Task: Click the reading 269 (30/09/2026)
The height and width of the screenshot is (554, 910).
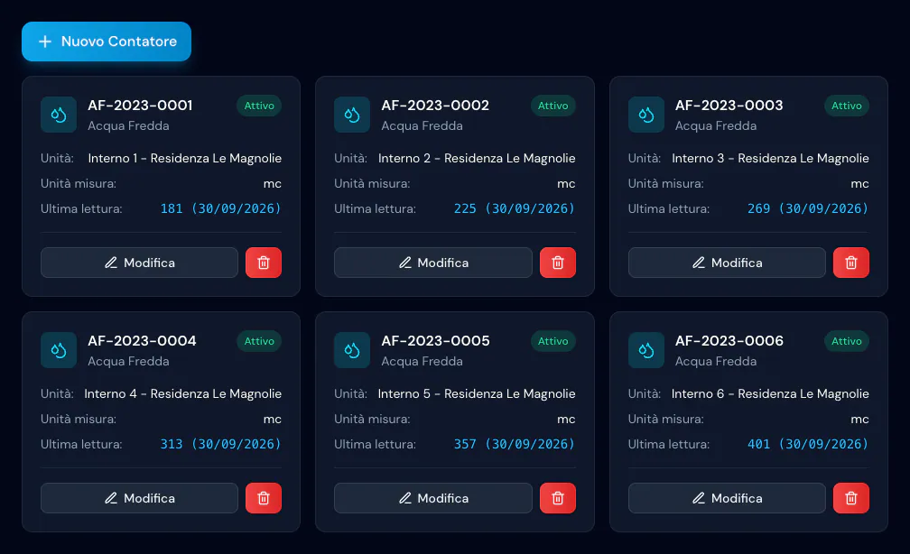Action: 808,208
